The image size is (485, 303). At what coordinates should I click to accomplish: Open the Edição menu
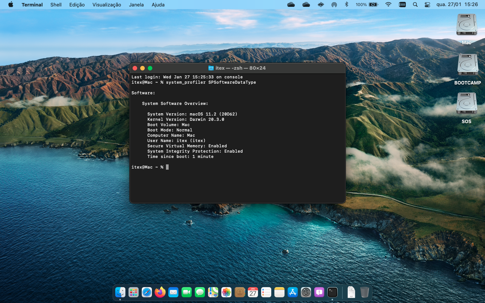click(77, 5)
